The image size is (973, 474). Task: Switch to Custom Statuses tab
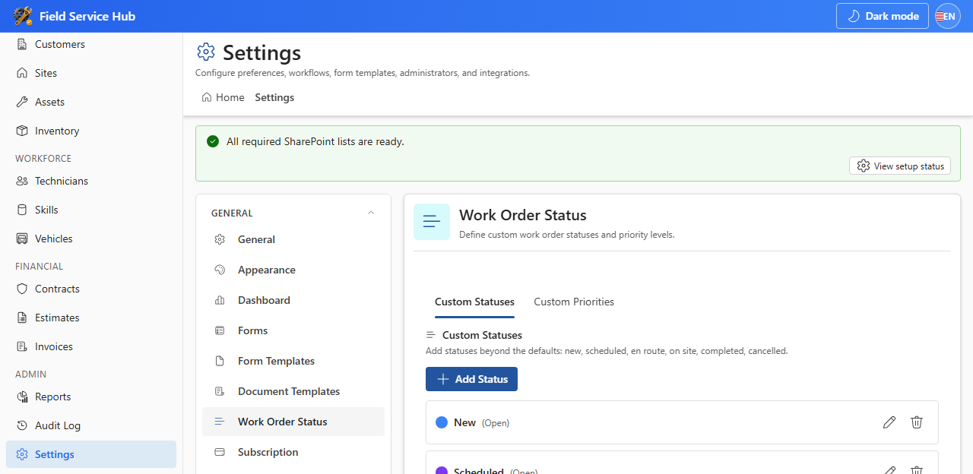pos(474,302)
